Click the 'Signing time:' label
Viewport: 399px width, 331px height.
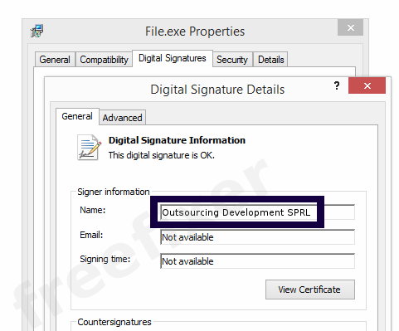[x=105, y=259]
